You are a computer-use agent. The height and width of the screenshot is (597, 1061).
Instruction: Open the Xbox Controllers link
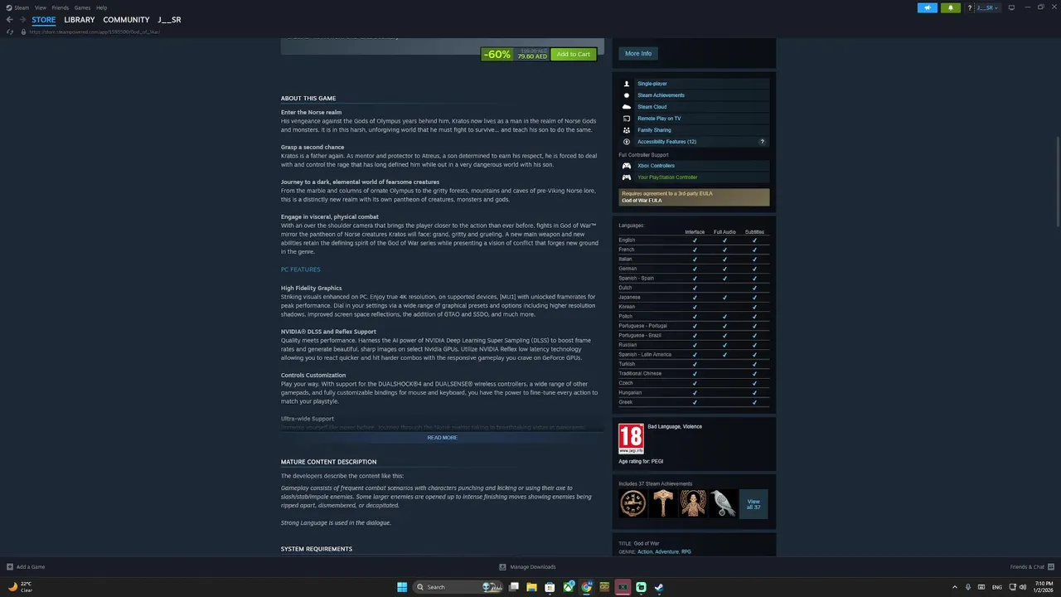coord(656,166)
